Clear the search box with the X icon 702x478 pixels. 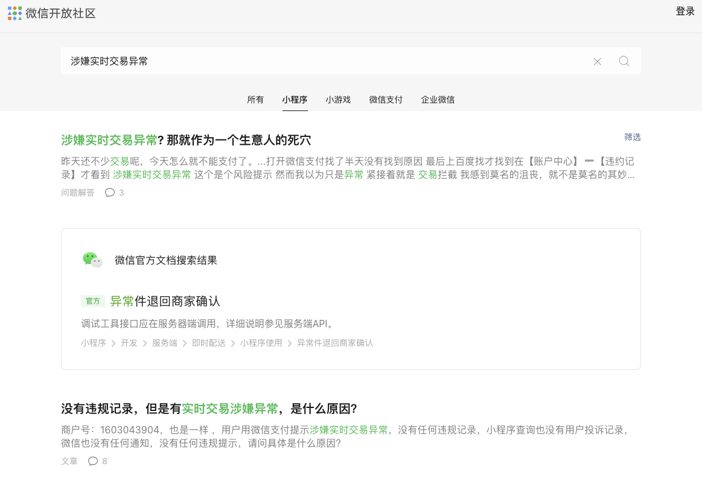pyautogui.click(x=597, y=62)
